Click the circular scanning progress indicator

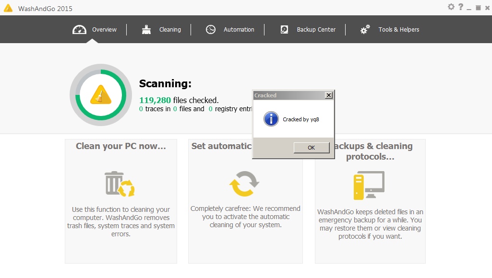click(101, 95)
